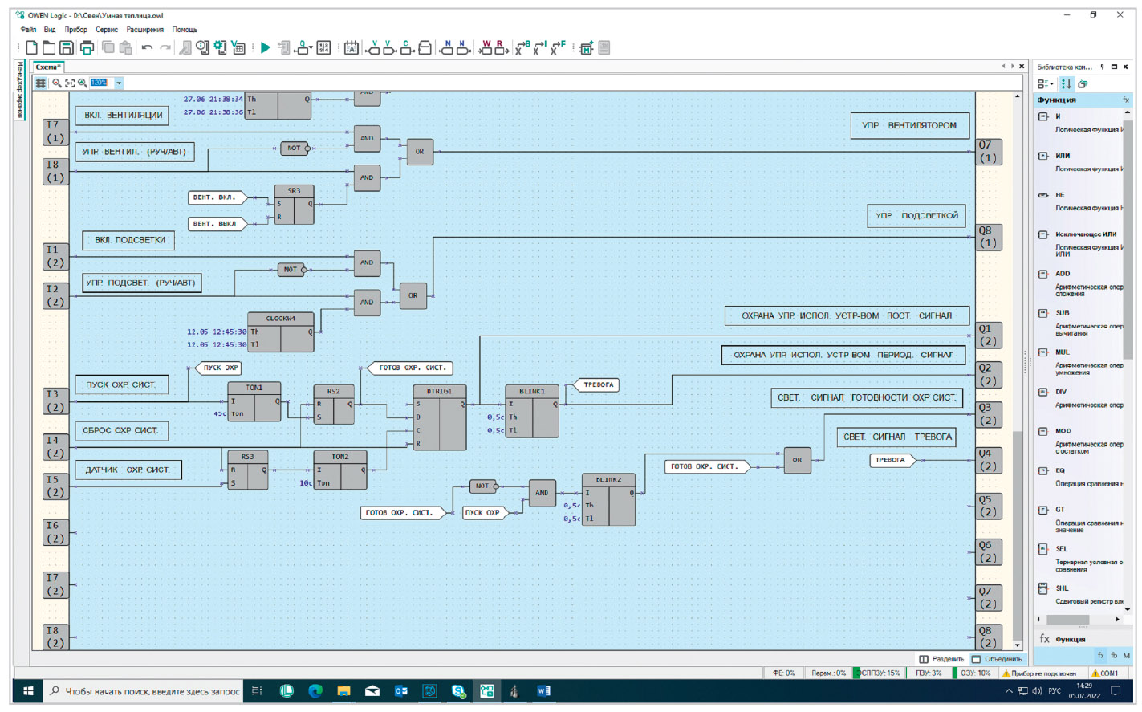The image size is (1142, 712).
Task: Open the Сервис menu
Action: tap(107, 30)
